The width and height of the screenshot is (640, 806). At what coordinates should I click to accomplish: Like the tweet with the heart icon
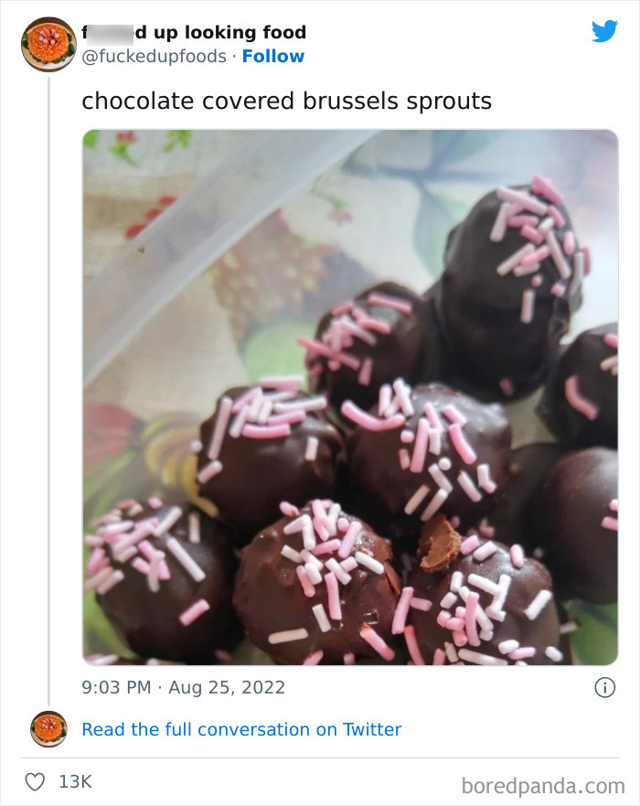tap(36, 782)
